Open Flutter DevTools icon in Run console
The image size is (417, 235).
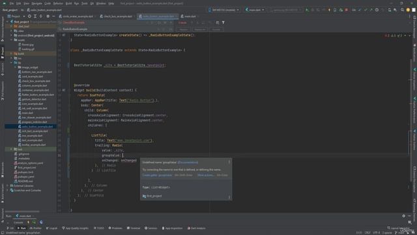(41, 222)
